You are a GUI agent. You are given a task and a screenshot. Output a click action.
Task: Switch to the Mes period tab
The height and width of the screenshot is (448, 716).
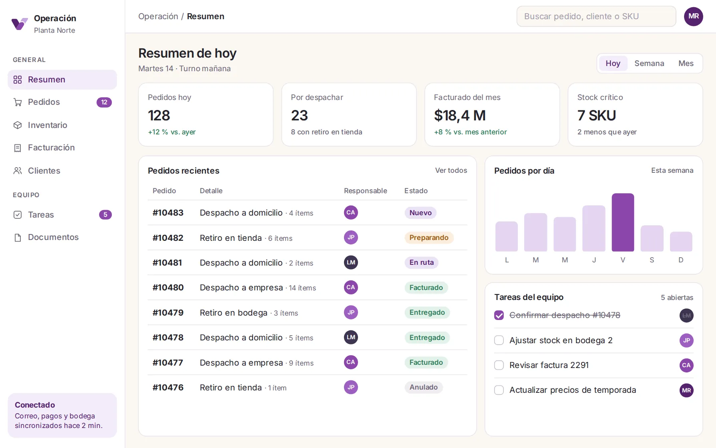pos(686,63)
